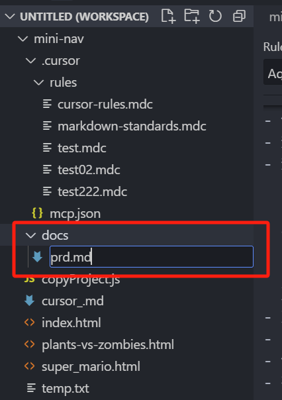This screenshot has width=282, height=400.
Task: Collapse the UNTITLED (WORKSPACE) section chevron
Action: tap(10, 17)
